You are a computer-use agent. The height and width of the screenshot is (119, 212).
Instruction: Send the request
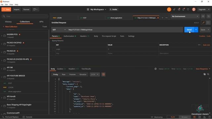[189, 30]
